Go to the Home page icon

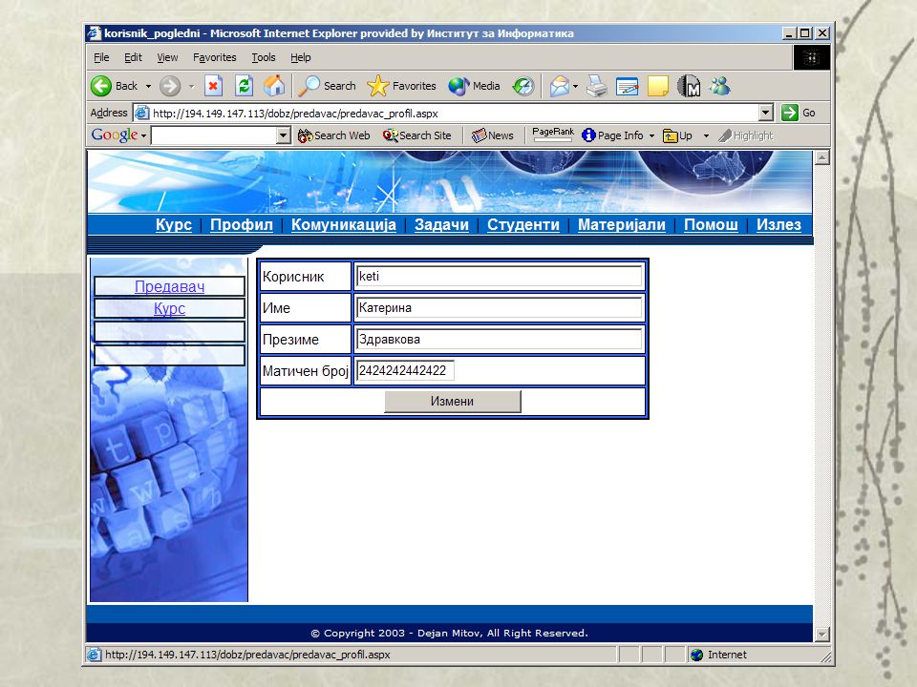tap(274, 86)
